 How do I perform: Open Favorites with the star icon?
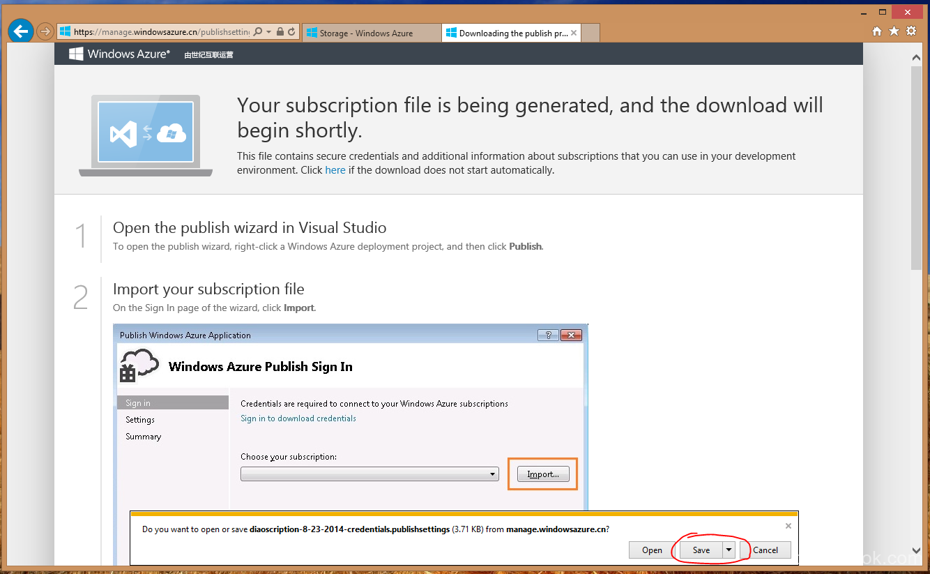[x=894, y=31]
